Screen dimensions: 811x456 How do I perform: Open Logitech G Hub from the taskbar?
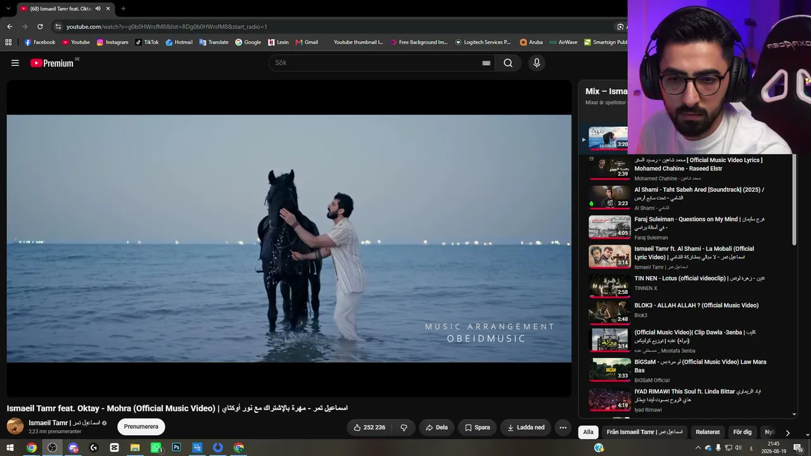tap(94, 448)
